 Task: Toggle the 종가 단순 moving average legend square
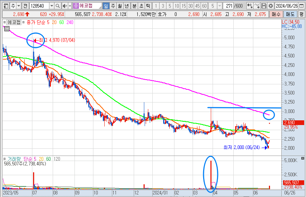(23, 22)
